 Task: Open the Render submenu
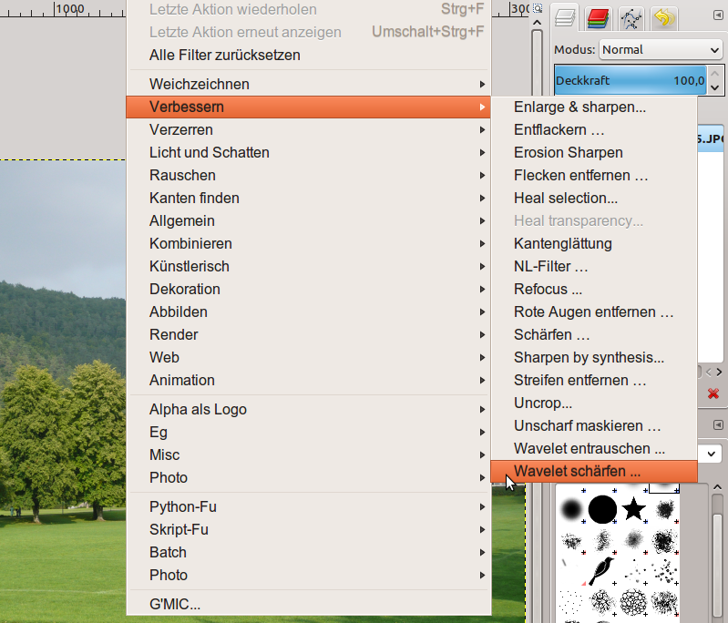click(x=308, y=334)
